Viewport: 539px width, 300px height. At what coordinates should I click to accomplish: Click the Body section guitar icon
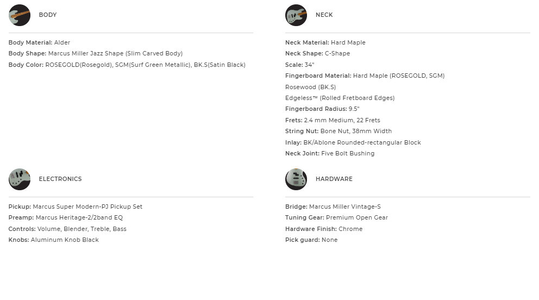point(20,15)
